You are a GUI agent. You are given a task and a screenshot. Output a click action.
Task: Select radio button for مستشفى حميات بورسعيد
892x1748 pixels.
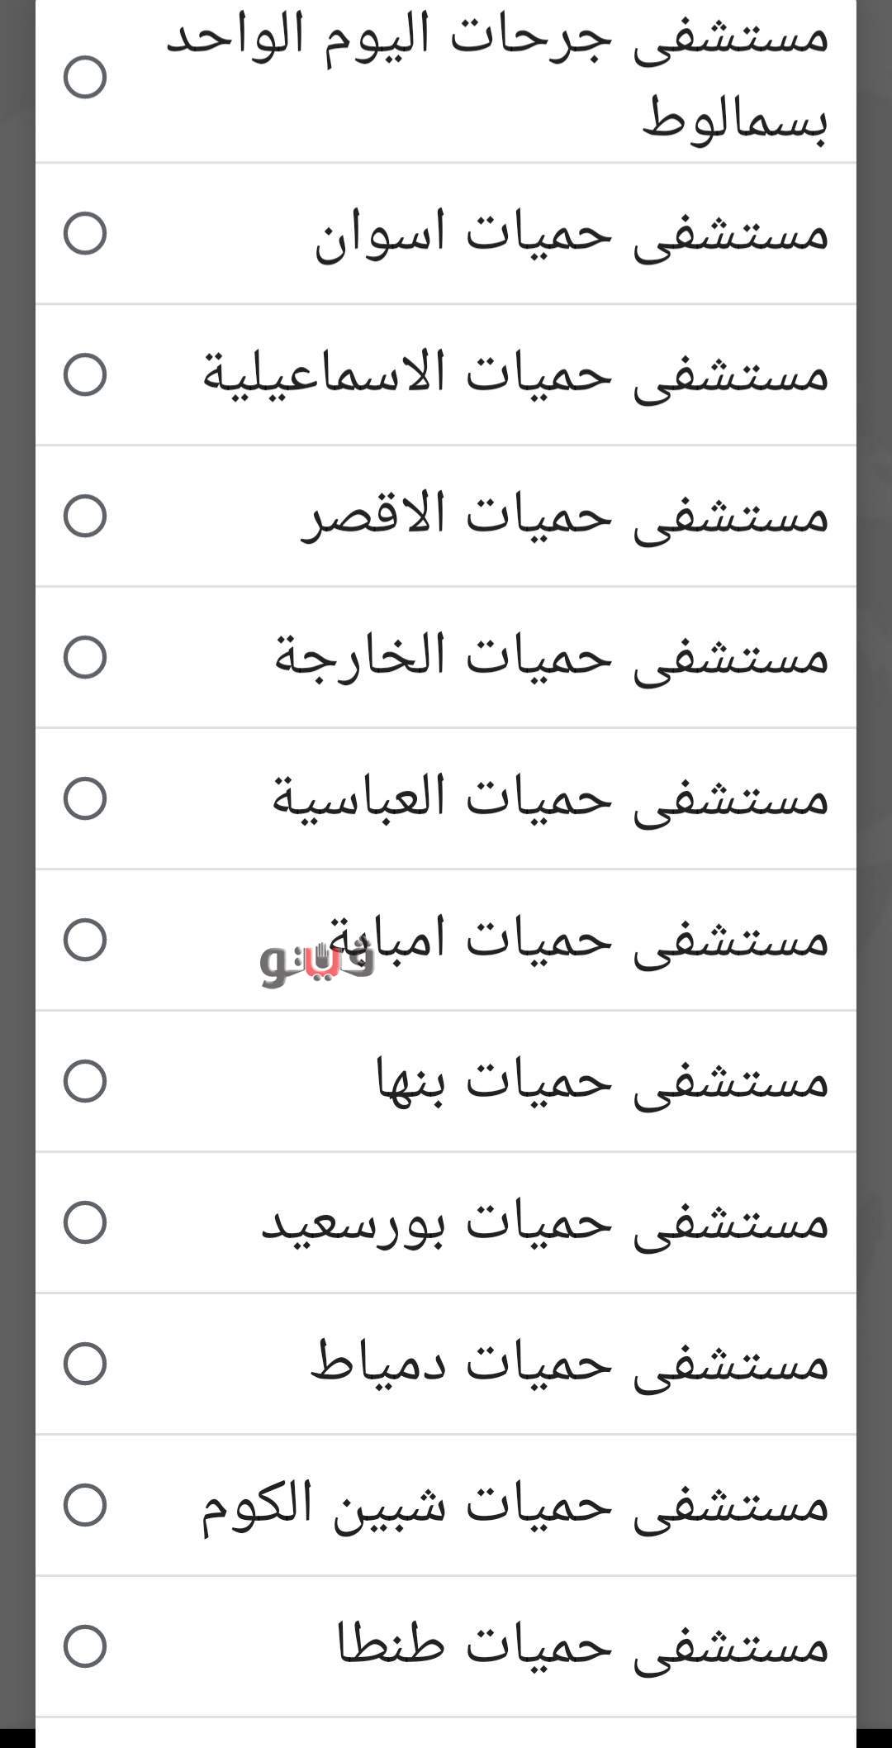tap(85, 1222)
